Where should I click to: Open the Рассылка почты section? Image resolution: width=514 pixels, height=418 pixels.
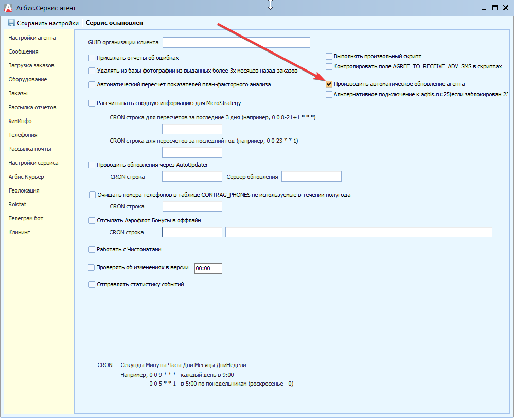[x=29, y=149]
